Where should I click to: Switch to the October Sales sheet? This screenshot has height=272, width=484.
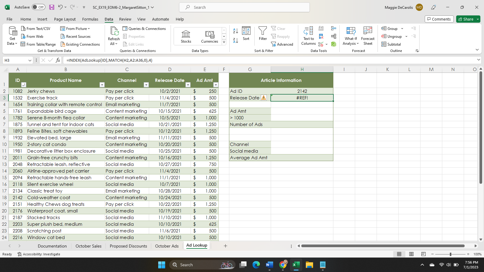pos(88,246)
